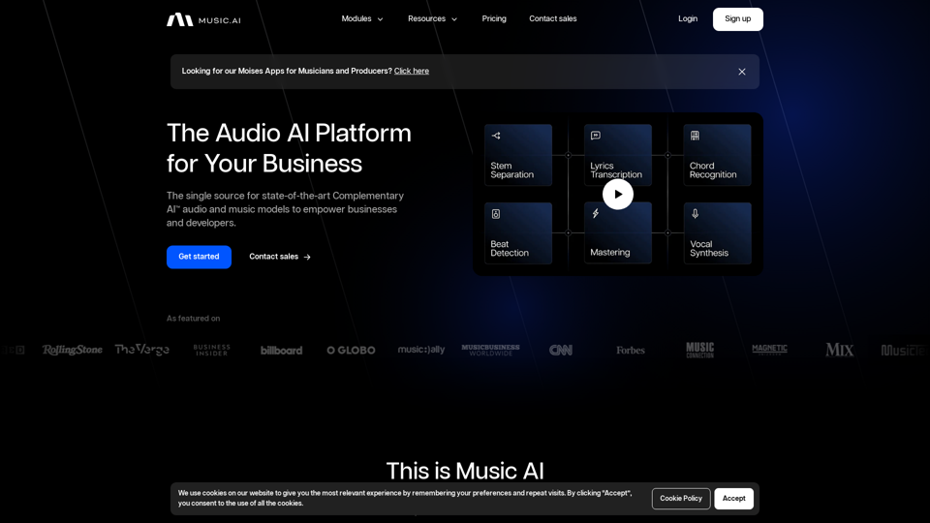Screen dimensions: 930x523
Task: Click the Business Insider logo
Action: coord(212,350)
